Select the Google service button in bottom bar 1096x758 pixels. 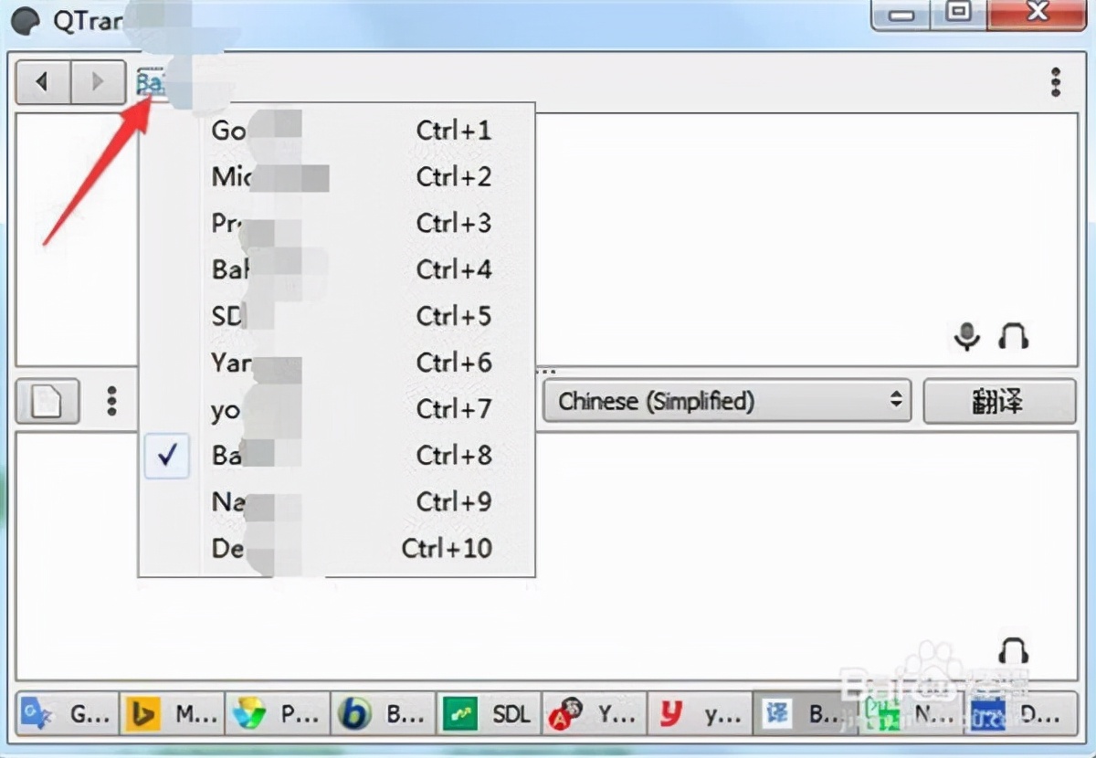68,713
